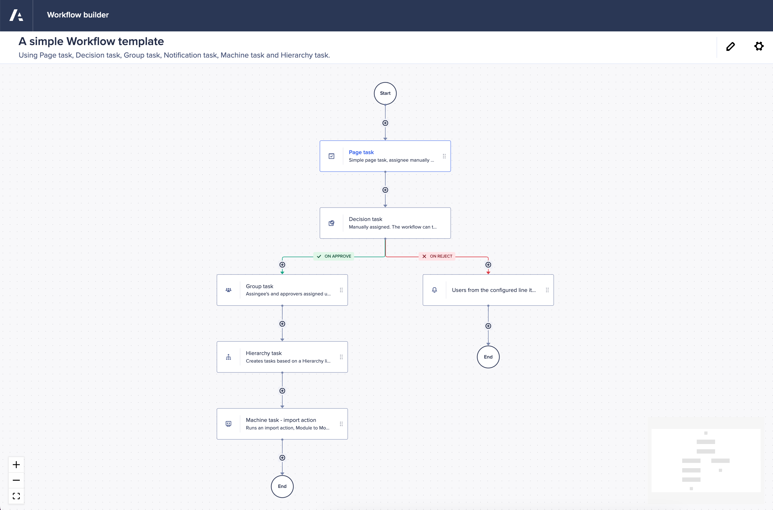Add a task on the ON APPROVE branch
The image size is (773, 510).
click(282, 265)
